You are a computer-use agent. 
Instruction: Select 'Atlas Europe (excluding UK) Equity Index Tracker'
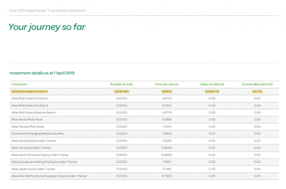[x=44, y=162]
